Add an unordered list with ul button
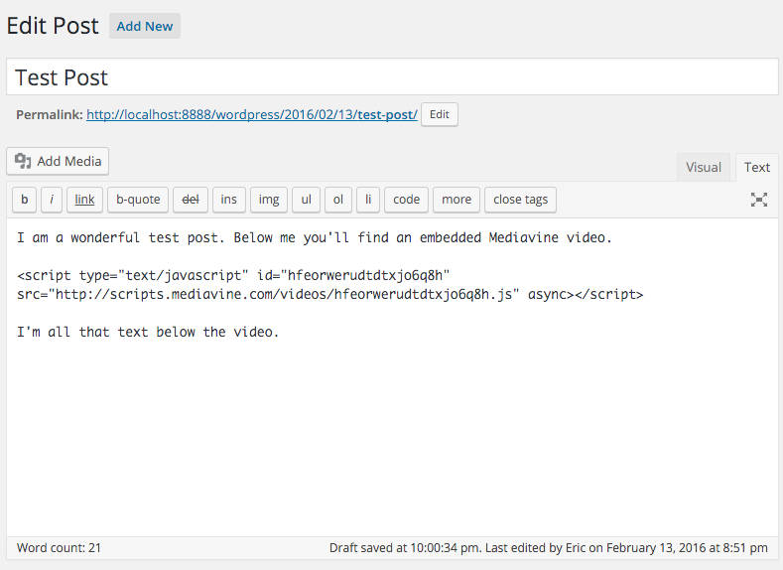Viewport: 783px width, 570px height. point(306,200)
